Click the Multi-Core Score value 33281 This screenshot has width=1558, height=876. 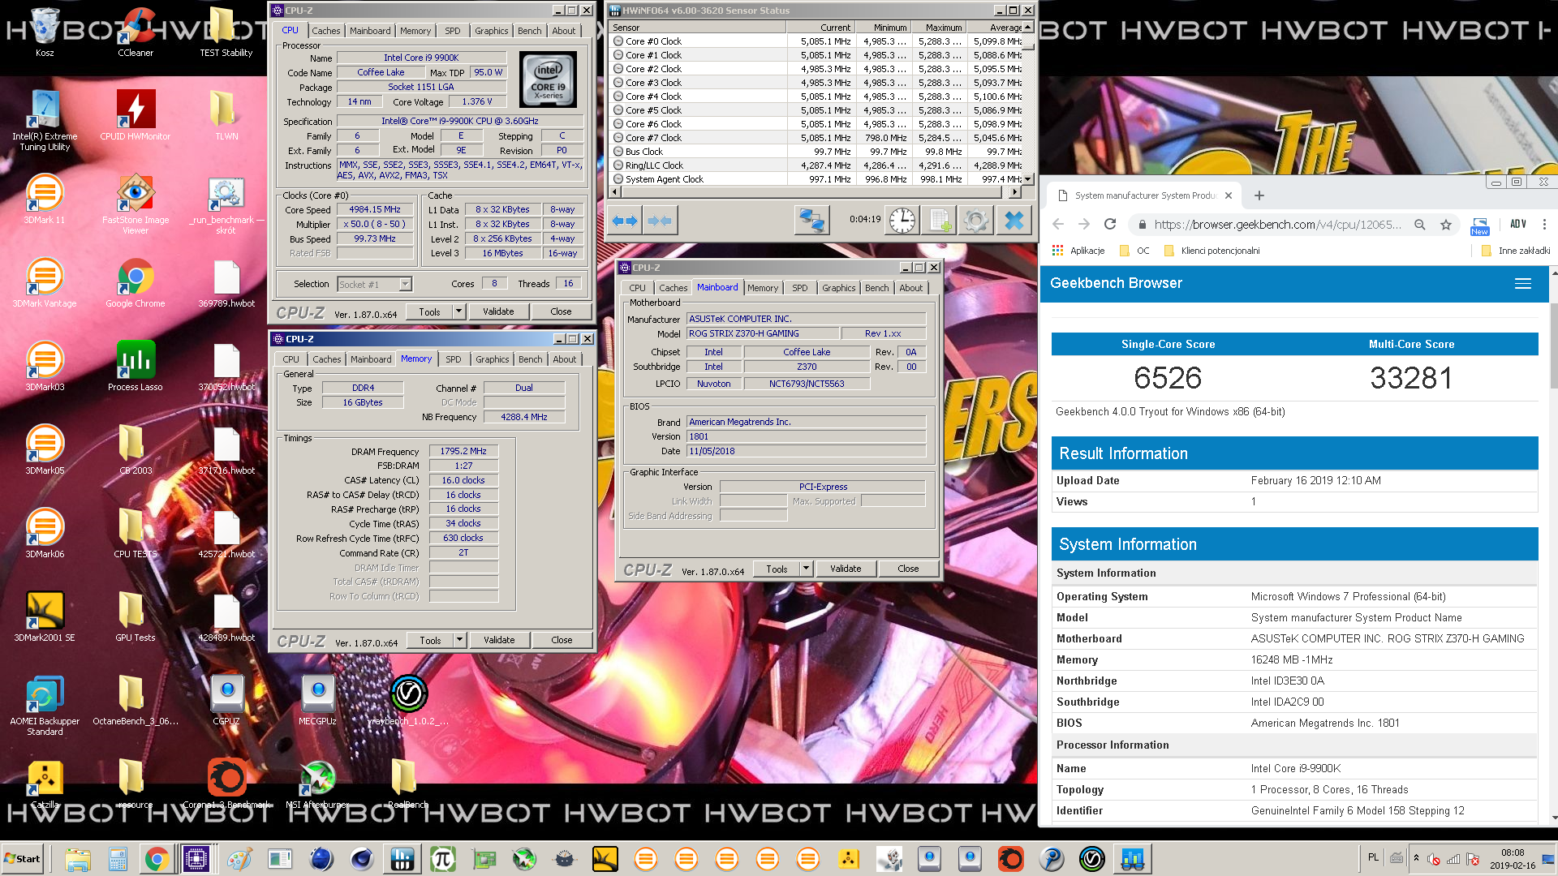1411,378
